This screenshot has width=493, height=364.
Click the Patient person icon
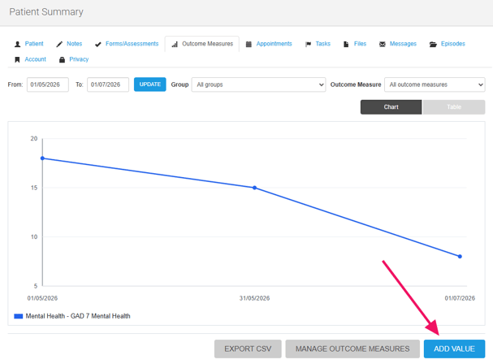(17, 44)
